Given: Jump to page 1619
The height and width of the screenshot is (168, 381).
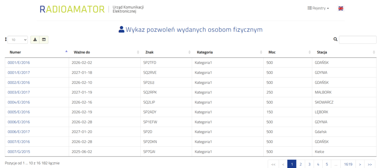Looking at the screenshot, I should pyautogui.click(x=348, y=164).
